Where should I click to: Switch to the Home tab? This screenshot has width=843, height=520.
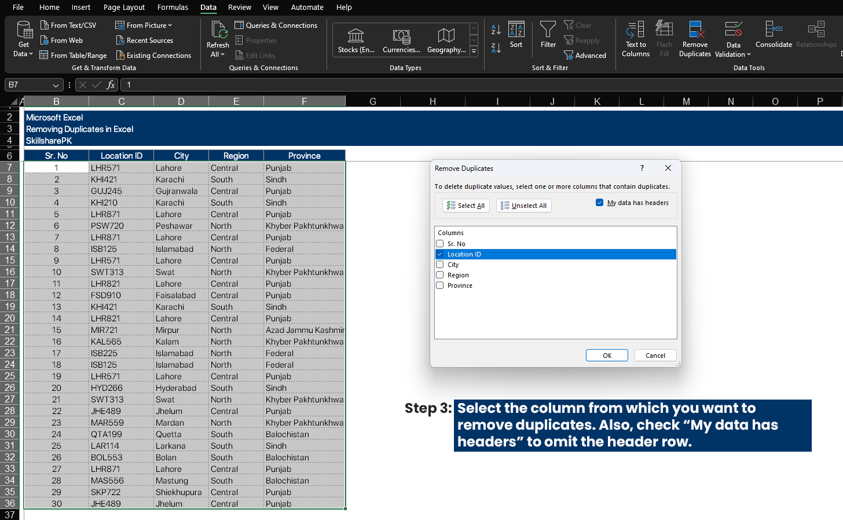point(49,8)
